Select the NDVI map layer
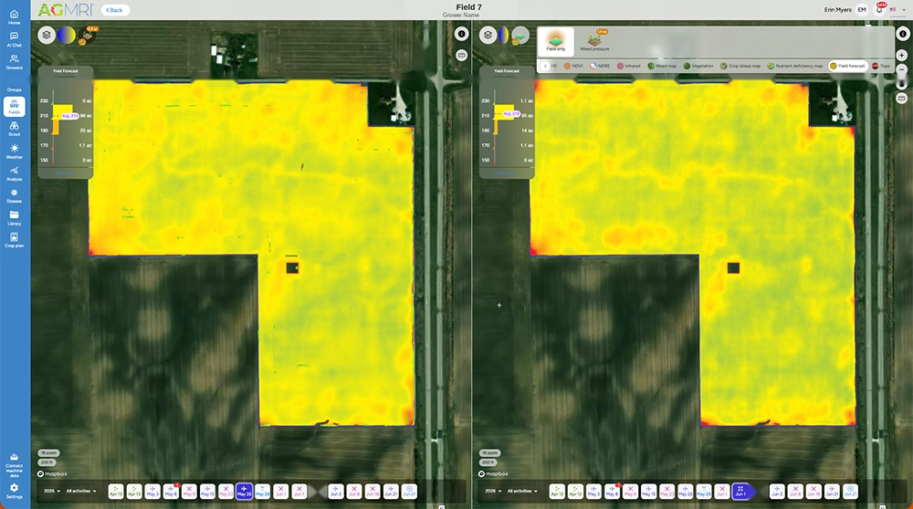 pyautogui.click(x=573, y=66)
